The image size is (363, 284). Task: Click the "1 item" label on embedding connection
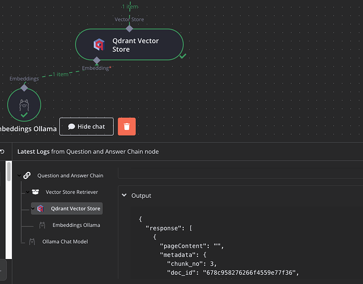click(61, 74)
